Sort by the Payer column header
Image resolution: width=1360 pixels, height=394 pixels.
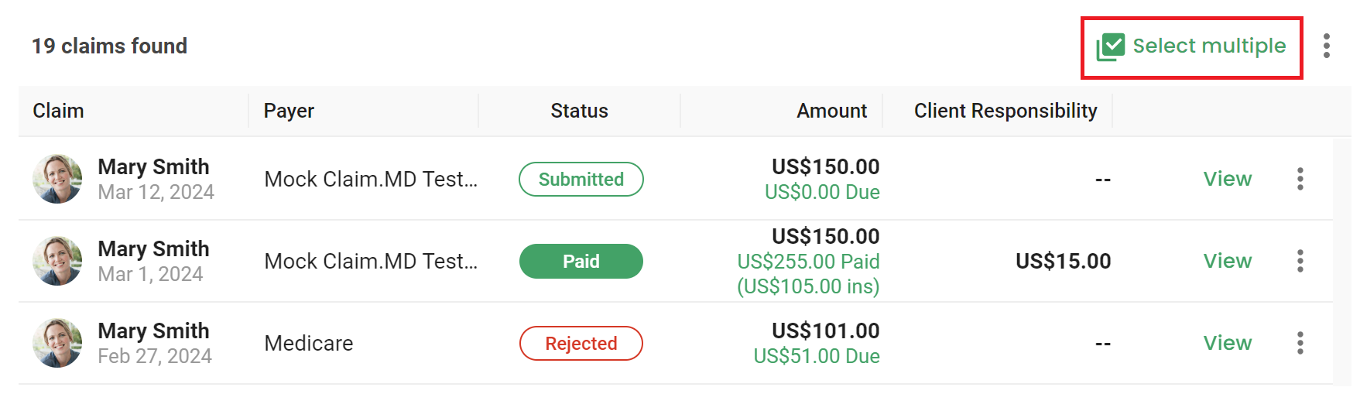289,111
